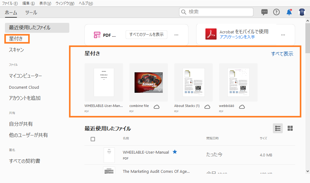Image resolution: width=310 pixels, height=183 pixels.
Task: Click the scrollbar down arrow
Action: (x=308, y=171)
